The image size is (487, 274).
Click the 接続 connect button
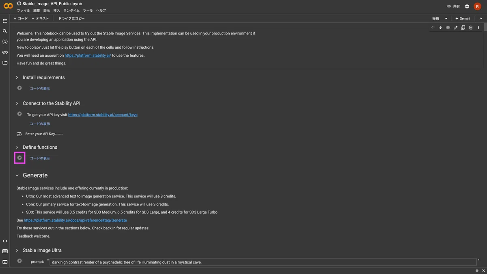coord(435,19)
